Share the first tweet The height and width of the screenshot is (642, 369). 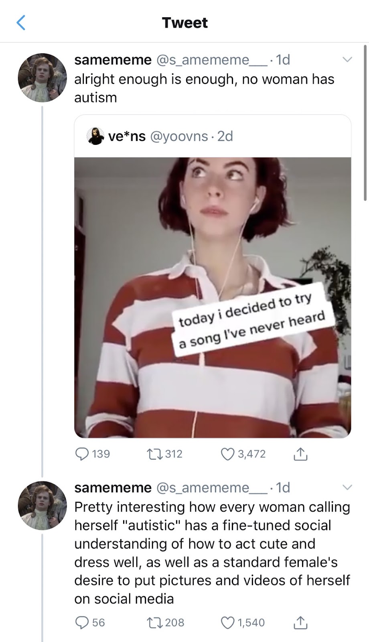(x=300, y=454)
